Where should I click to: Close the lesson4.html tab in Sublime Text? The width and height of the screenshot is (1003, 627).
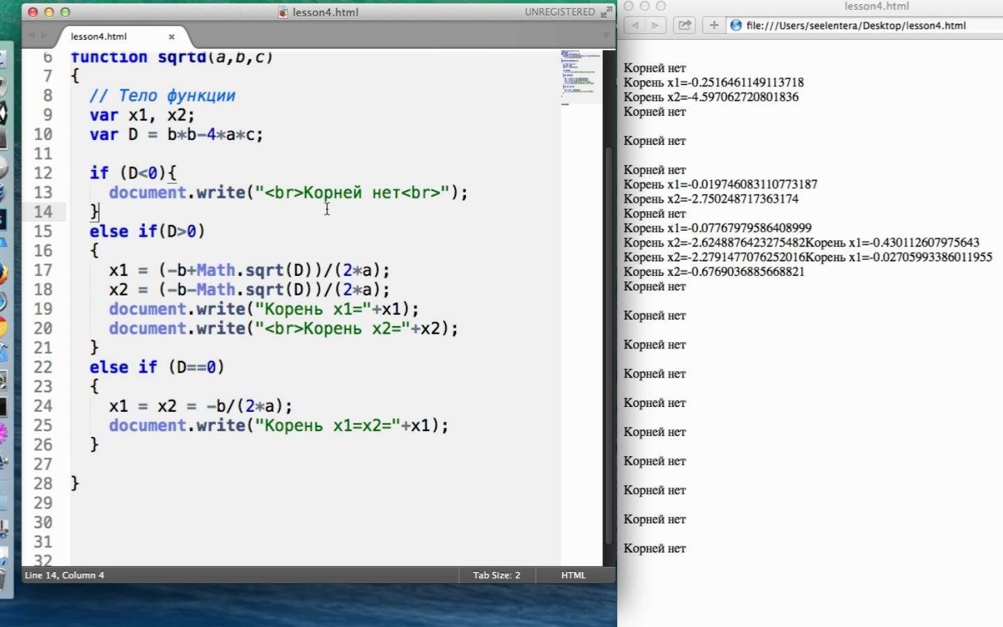coord(171,36)
